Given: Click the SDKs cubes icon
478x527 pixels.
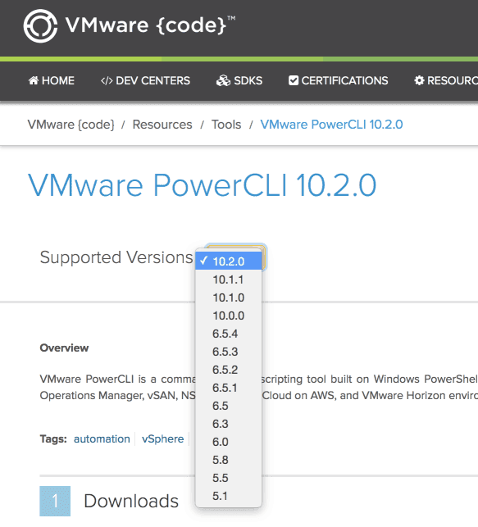Looking at the screenshot, I should [x=223, y=80].
